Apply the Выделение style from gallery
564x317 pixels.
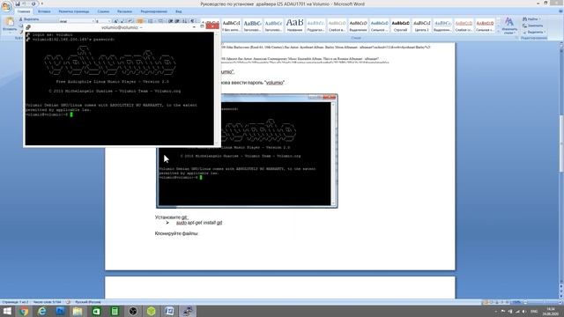(x=358, y=26)
